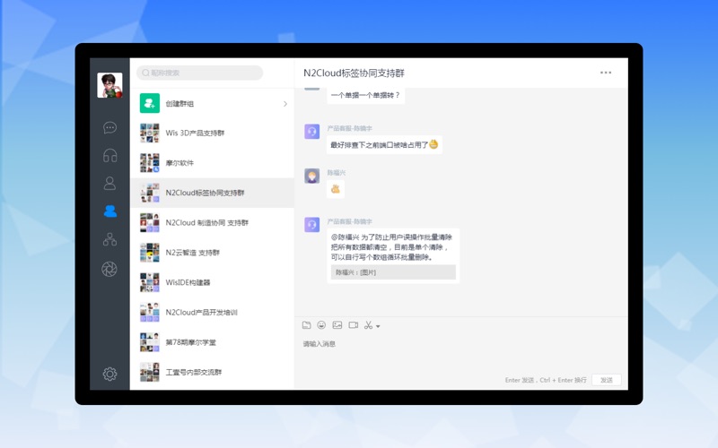Open the organization structure sidebar icon
The width and height of the screenshot is (718, 448).
(x=109, y=239)
